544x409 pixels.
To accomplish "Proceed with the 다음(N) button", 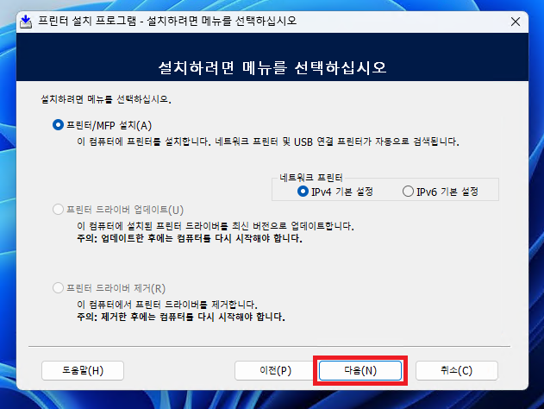I will click(x=360, y=370).
